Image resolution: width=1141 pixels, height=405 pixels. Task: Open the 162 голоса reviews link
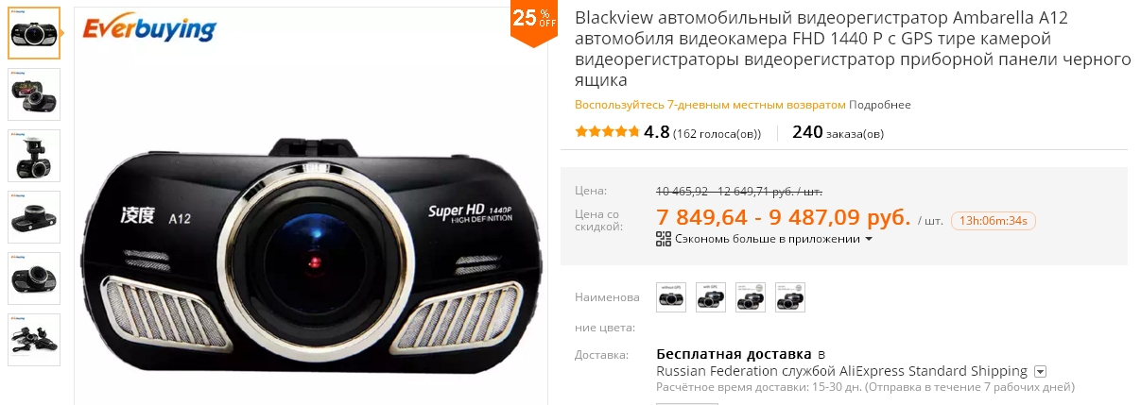[x=717, y=133]
